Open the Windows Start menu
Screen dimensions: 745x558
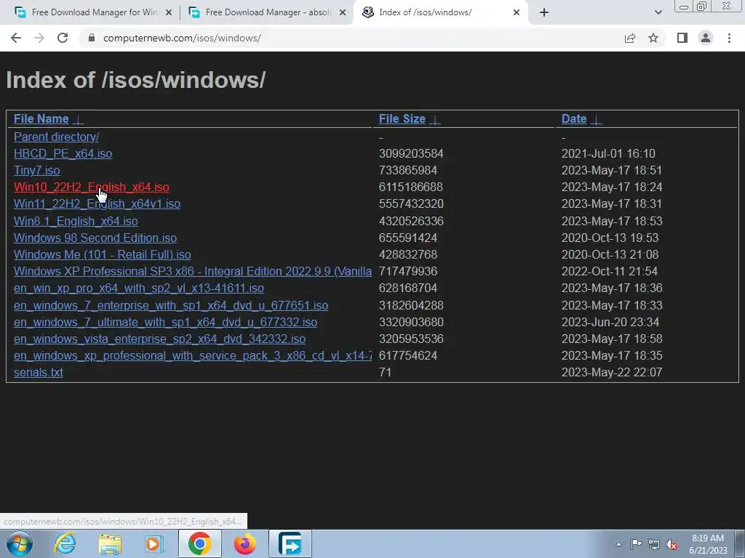[19, 543]
